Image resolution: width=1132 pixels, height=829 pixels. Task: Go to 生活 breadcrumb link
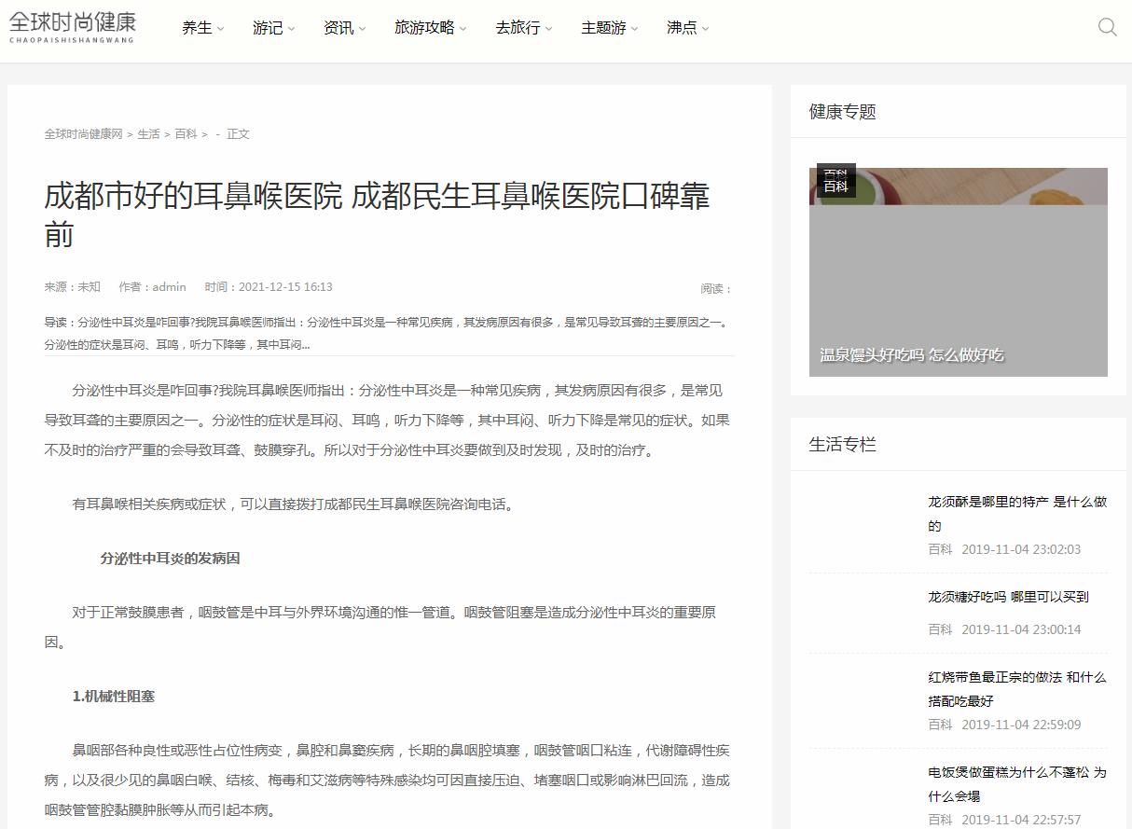click(x=148, y=134)
